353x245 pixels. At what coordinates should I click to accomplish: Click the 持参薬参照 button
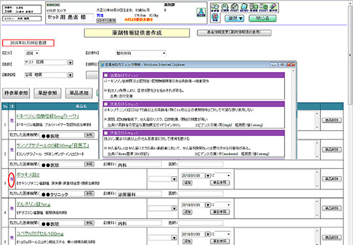pyautogui.click(x=16, y=93)
